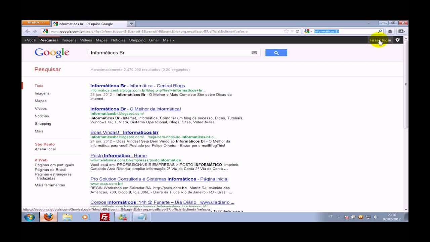430x242 pixels.
Task: Open the volume speaker tray icon
Action: 375,217
